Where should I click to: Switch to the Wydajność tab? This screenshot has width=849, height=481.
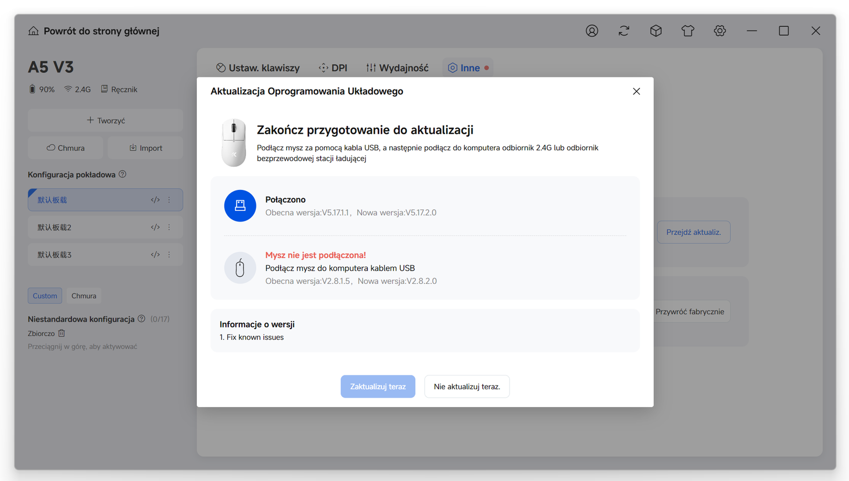(x=397, y=68)
